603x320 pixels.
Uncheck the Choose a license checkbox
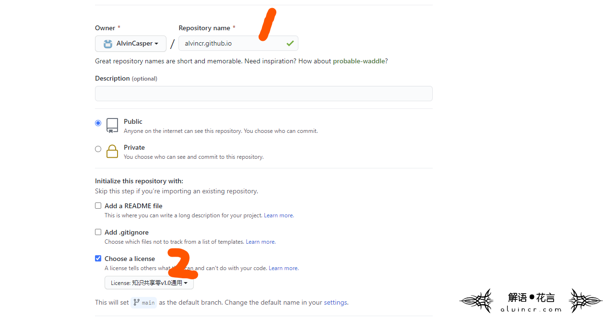98,258
